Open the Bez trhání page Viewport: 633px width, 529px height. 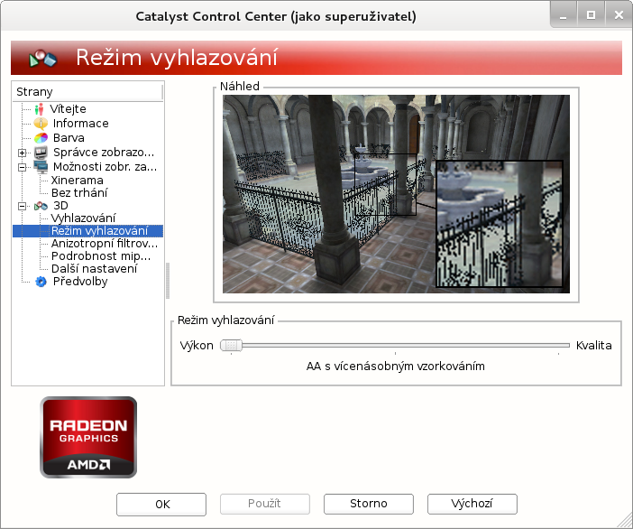(x=79, y=193)
